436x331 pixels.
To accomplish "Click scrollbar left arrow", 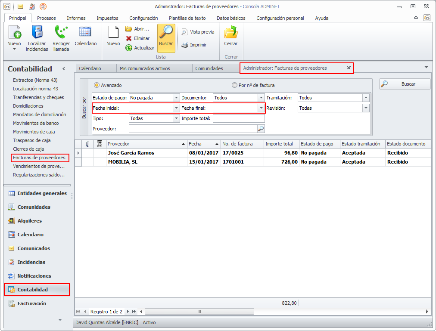I will [141, 312].
